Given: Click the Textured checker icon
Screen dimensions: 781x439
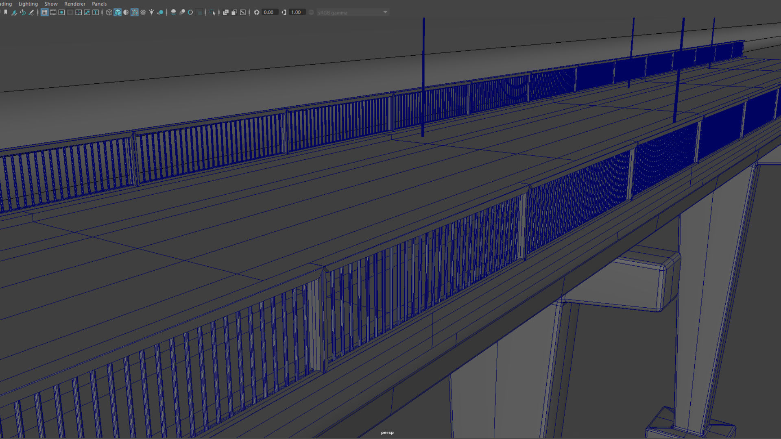Looking at the screenshot, I should 143,12.
